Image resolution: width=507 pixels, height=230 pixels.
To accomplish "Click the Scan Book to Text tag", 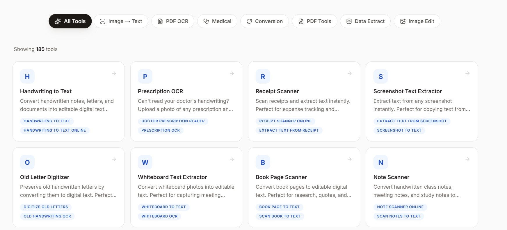I will tap(280, 216).
